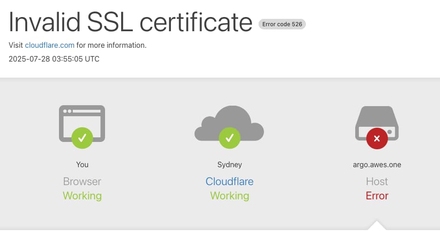Click the Invalid SSL certificate heading
This screenshot has width=440, height=243.
coord(130,22)
